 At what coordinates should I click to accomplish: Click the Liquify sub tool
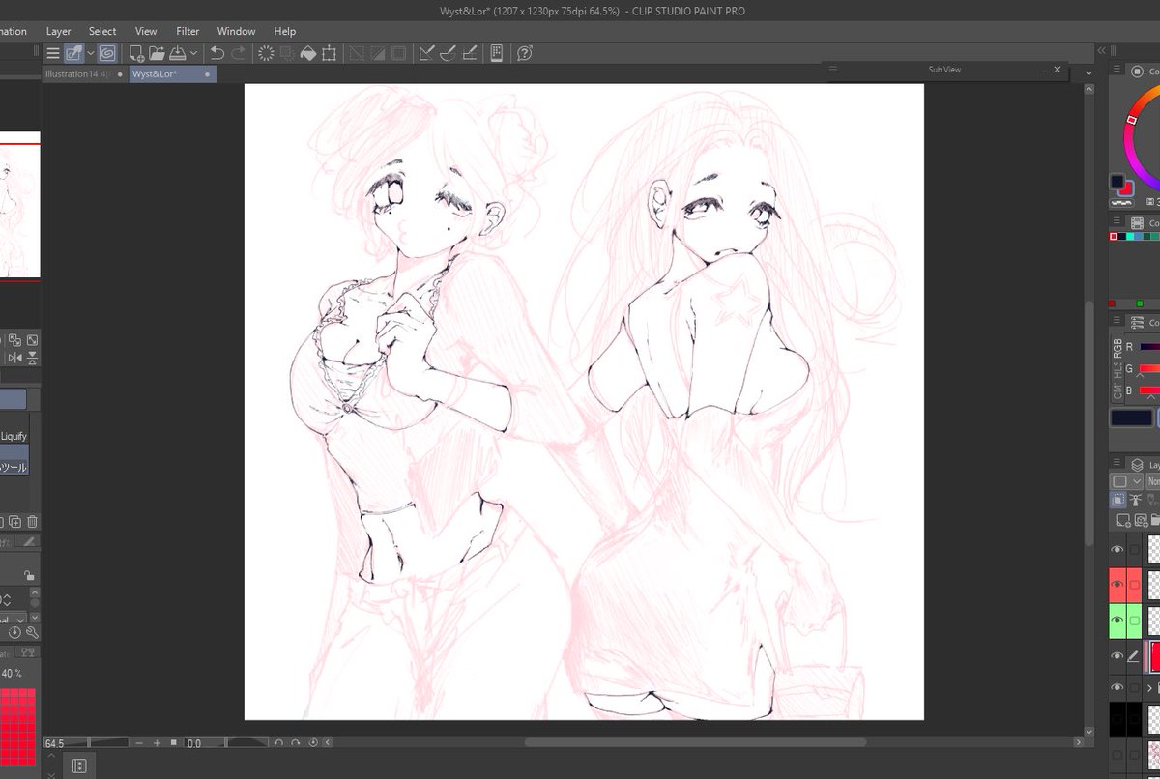pyautogui.click(x=14, y=436)
